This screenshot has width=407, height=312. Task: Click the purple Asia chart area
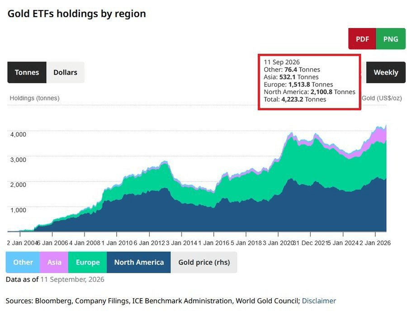[381, 135]
